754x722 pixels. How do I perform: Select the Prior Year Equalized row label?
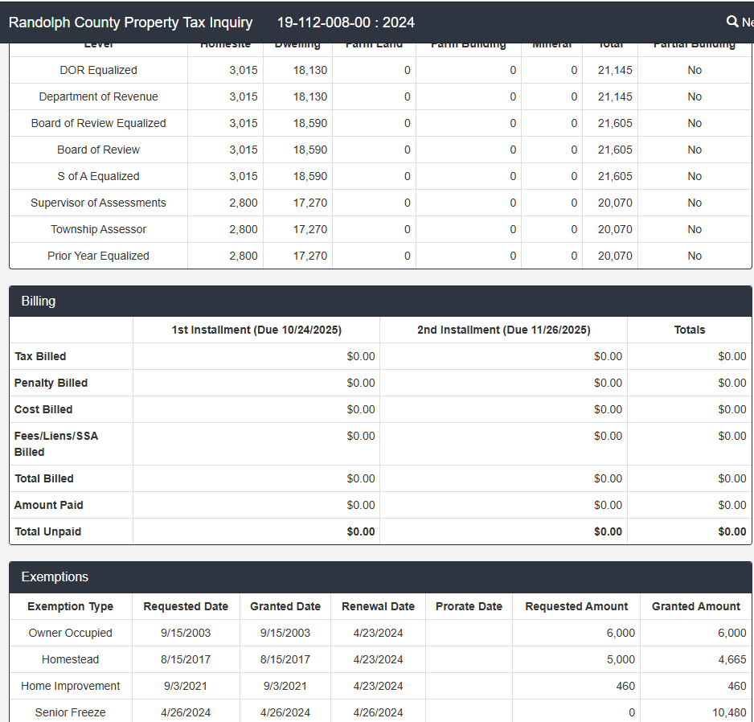click(x=98, y=256)
